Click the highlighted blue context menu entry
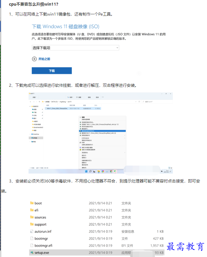 tap(102, 131)
